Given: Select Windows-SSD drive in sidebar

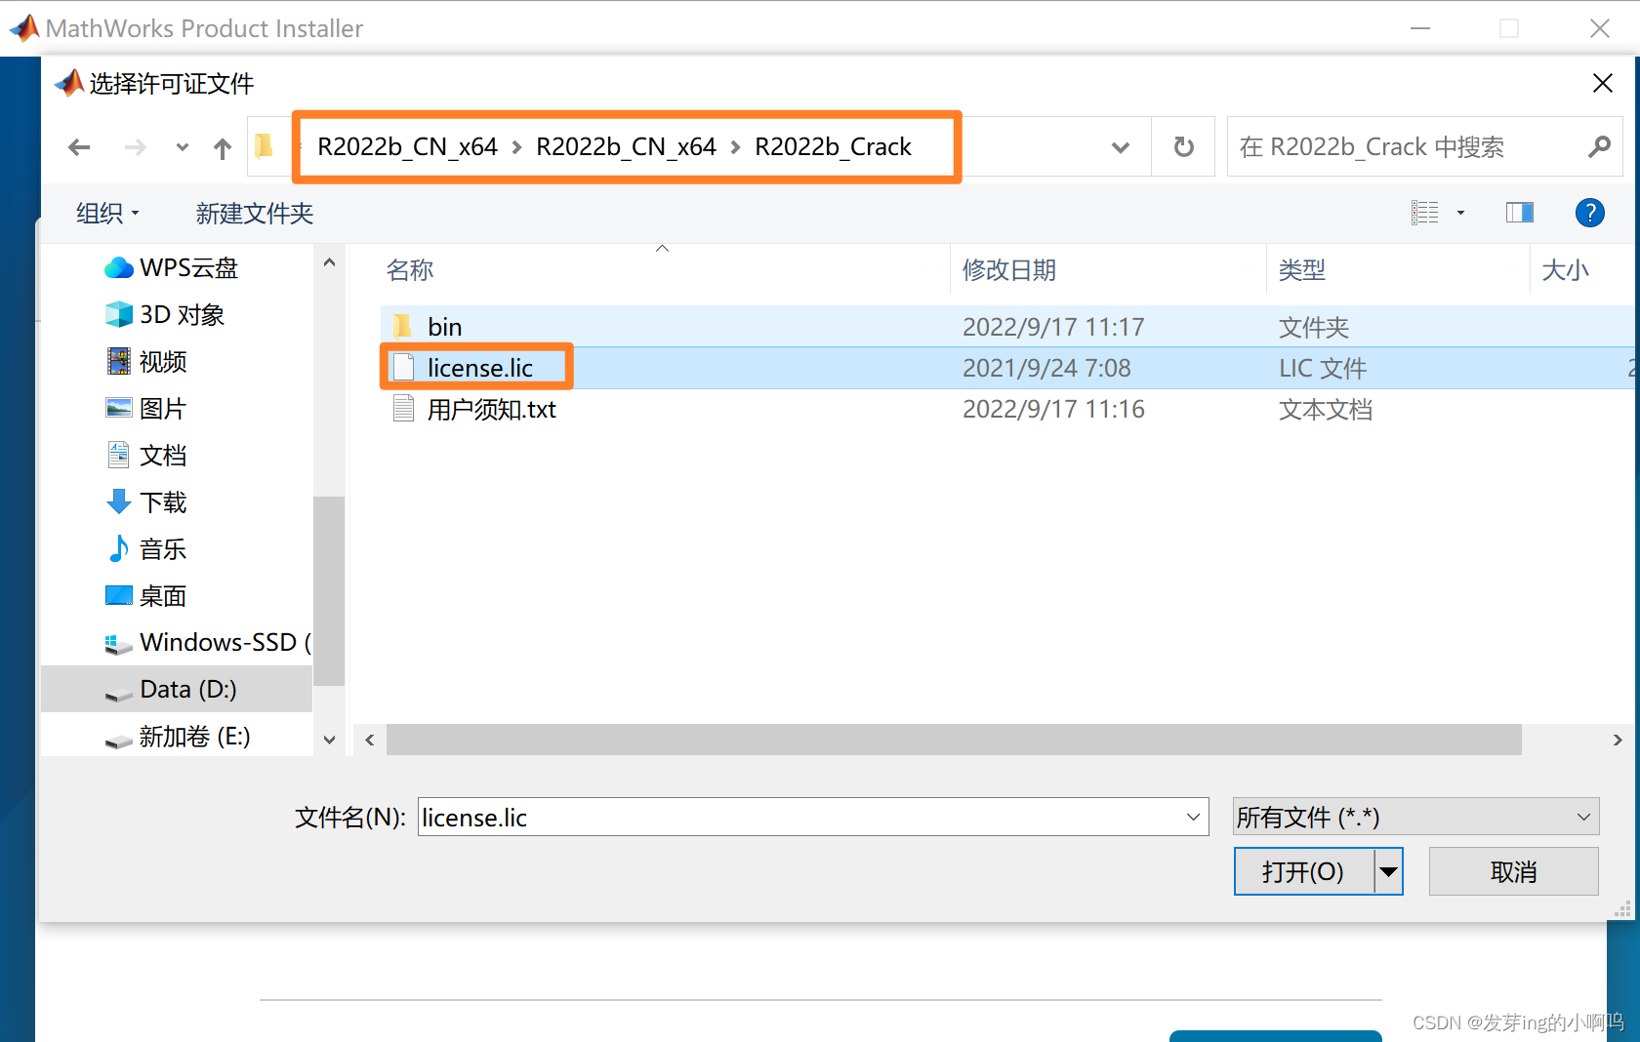Looking at the screenshot, I should (207, 642).
